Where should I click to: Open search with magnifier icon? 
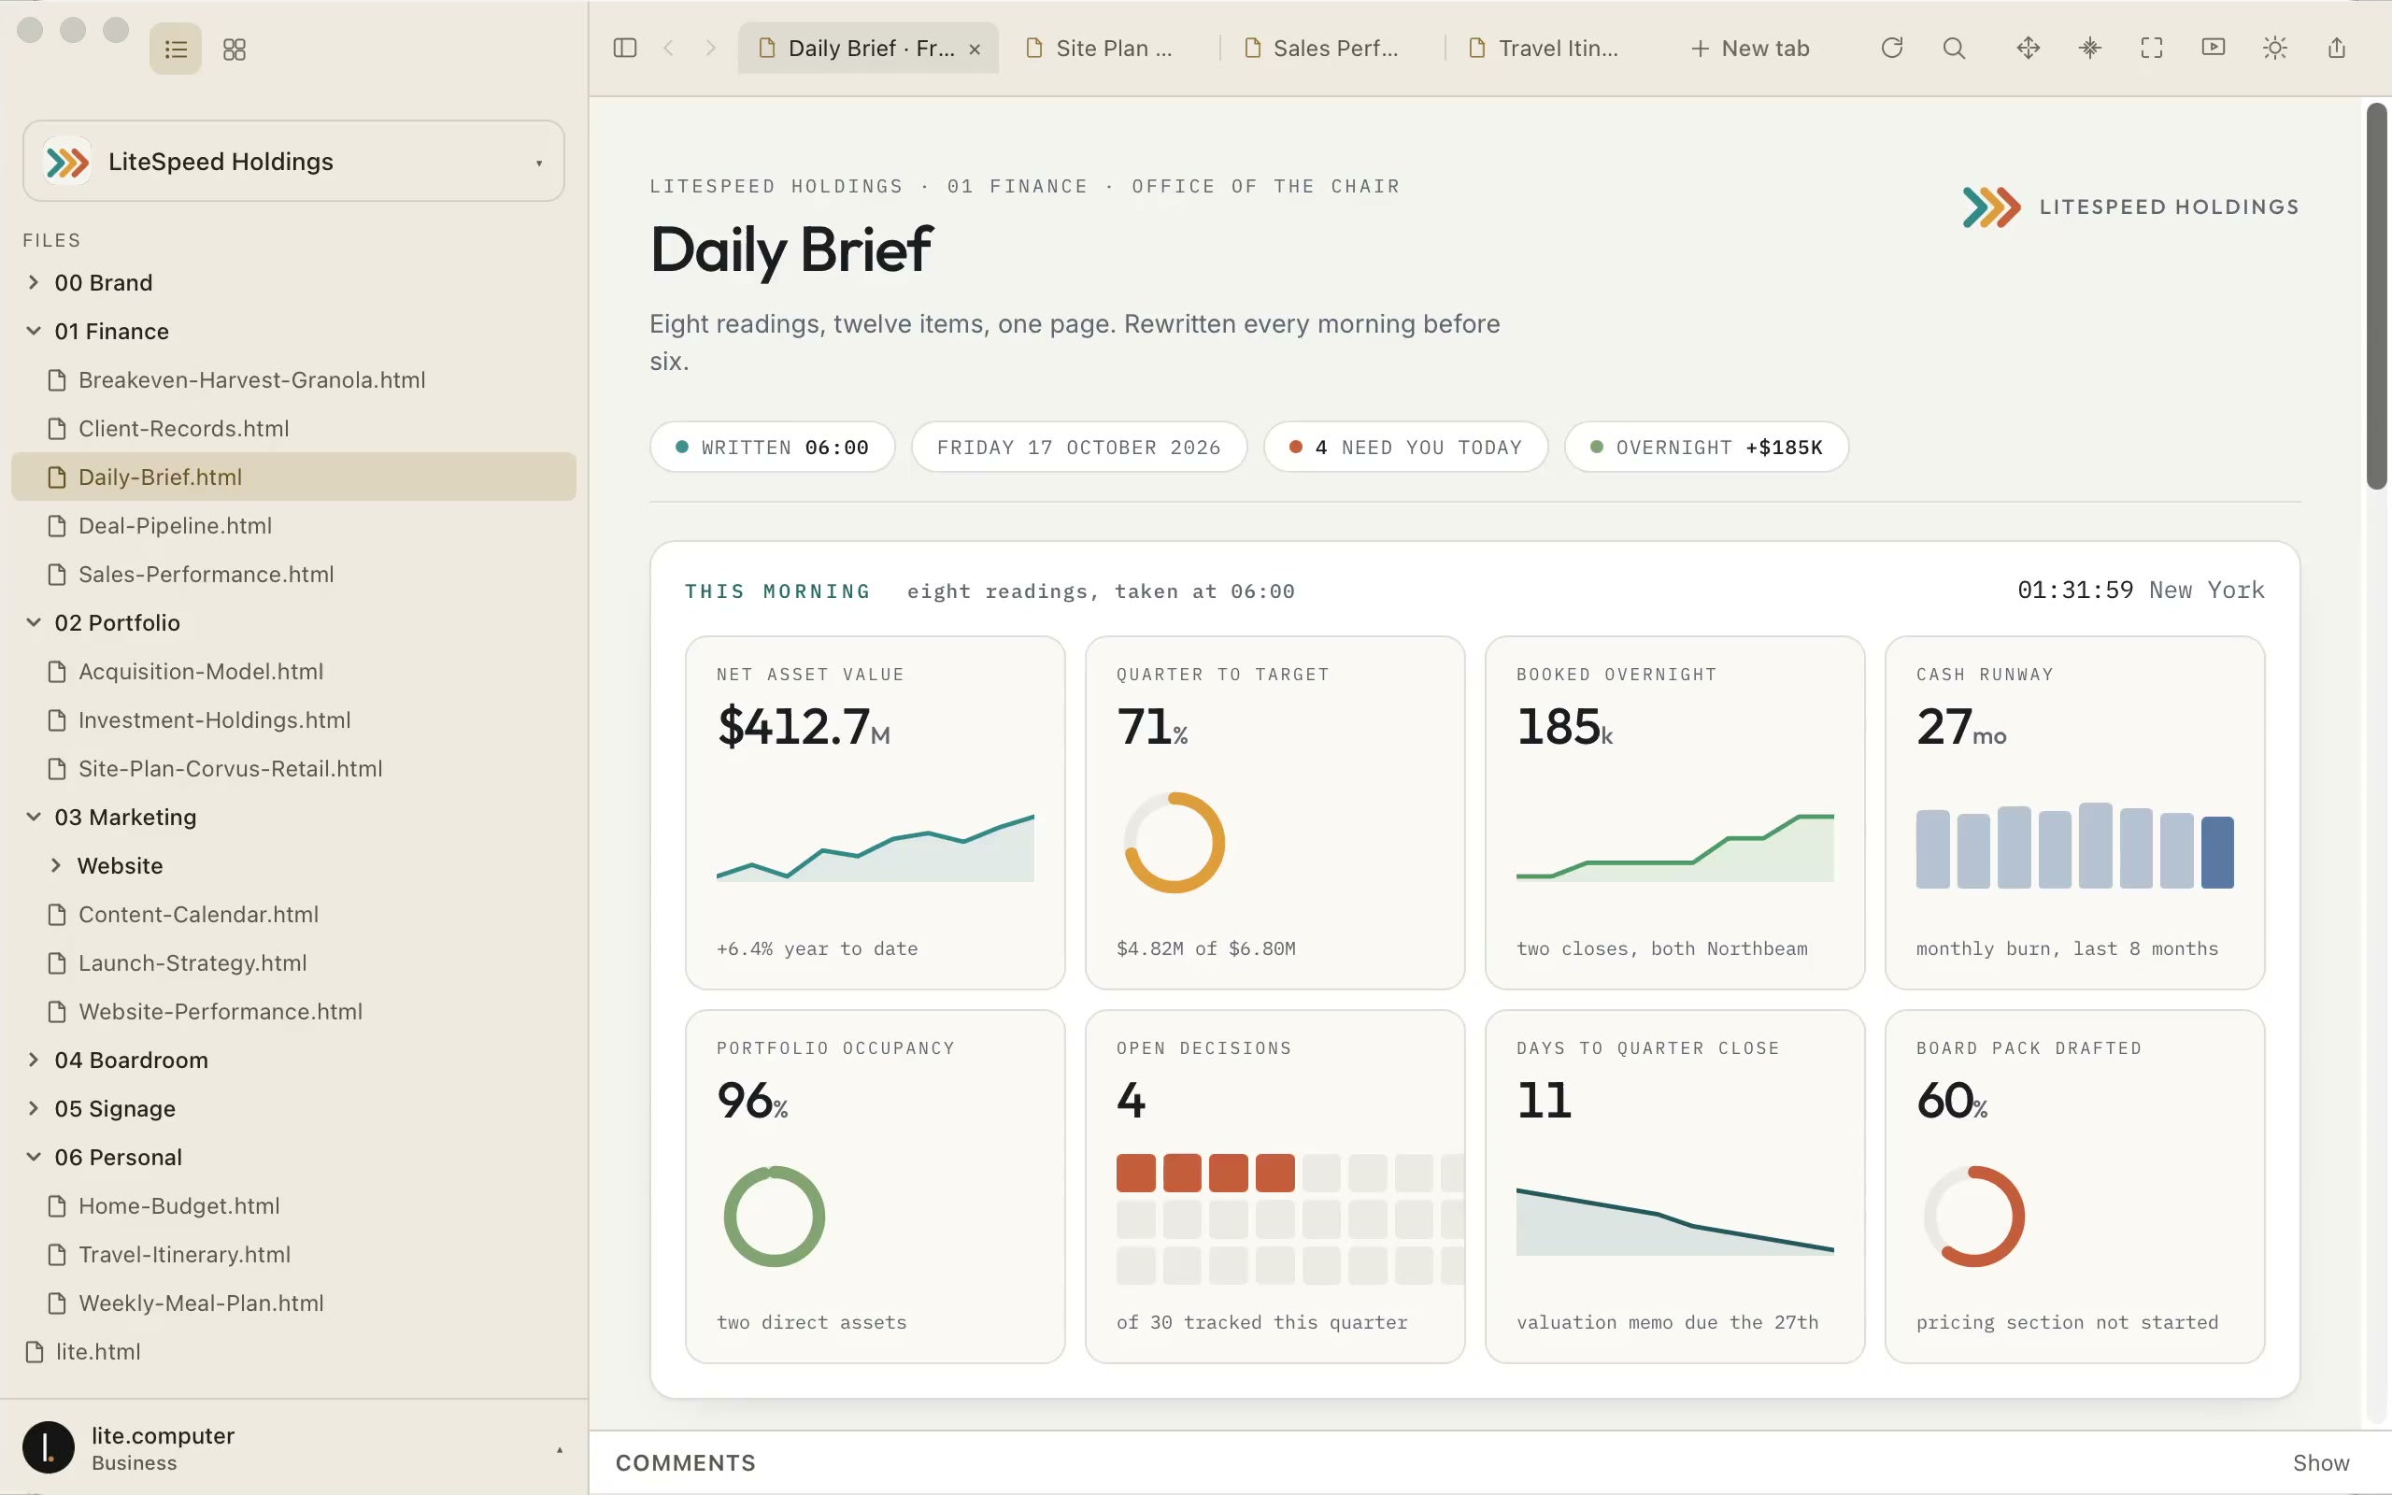coord(1953,48)
